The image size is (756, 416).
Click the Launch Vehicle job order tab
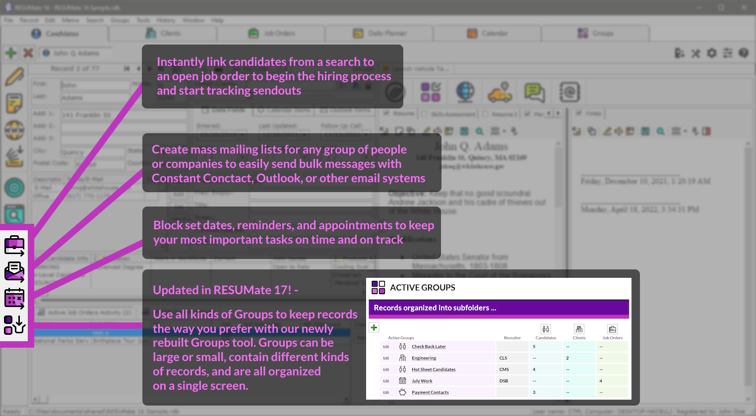[418, 68]
